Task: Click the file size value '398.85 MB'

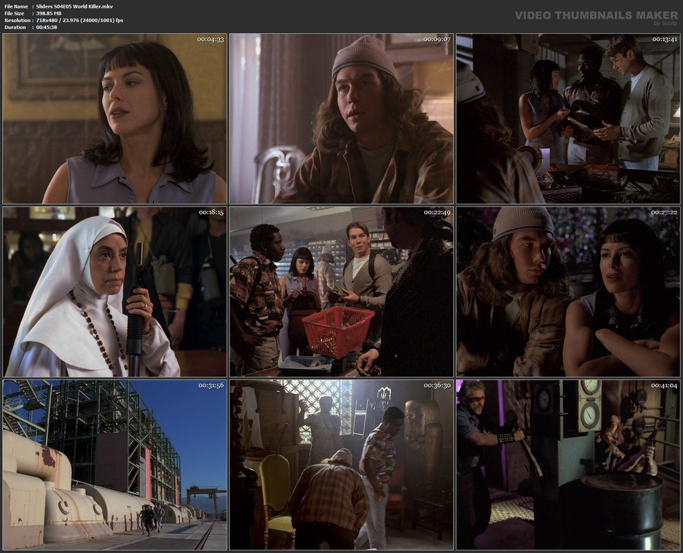Action: (49, 14)
